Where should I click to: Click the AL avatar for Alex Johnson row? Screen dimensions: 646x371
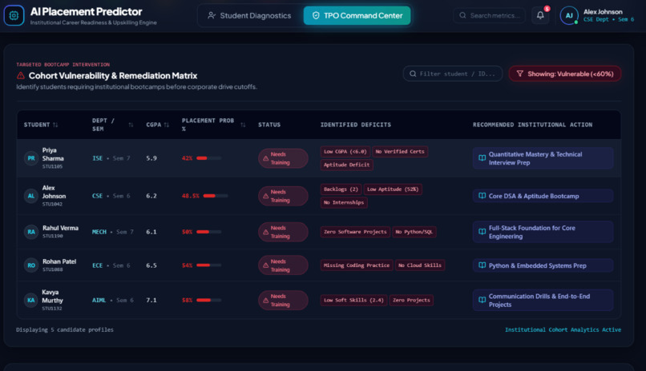[x=31, y=196]
